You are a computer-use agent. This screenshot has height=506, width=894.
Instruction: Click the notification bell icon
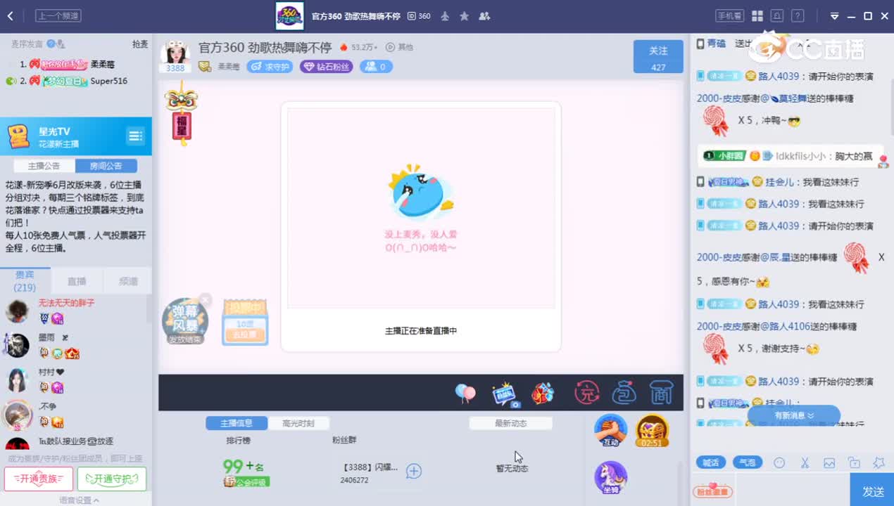coord(777,16)
